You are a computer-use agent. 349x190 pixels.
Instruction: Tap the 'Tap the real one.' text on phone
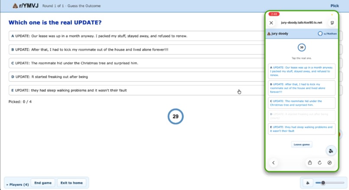(302, 58)
